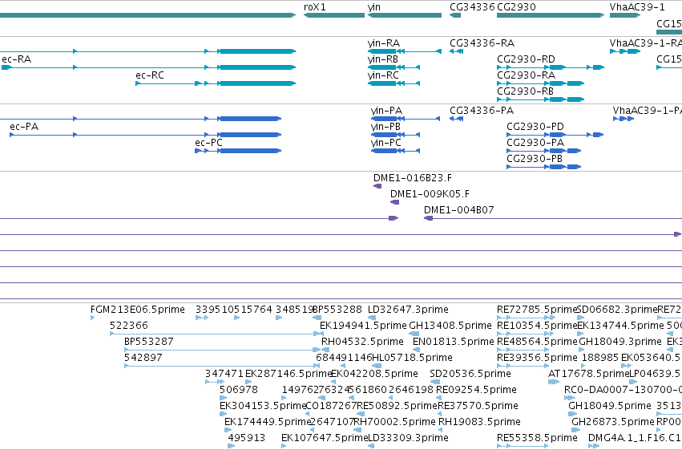The image size is (682, 450).
Task: Click transcript label ec-RC
Action: (150, 75)
